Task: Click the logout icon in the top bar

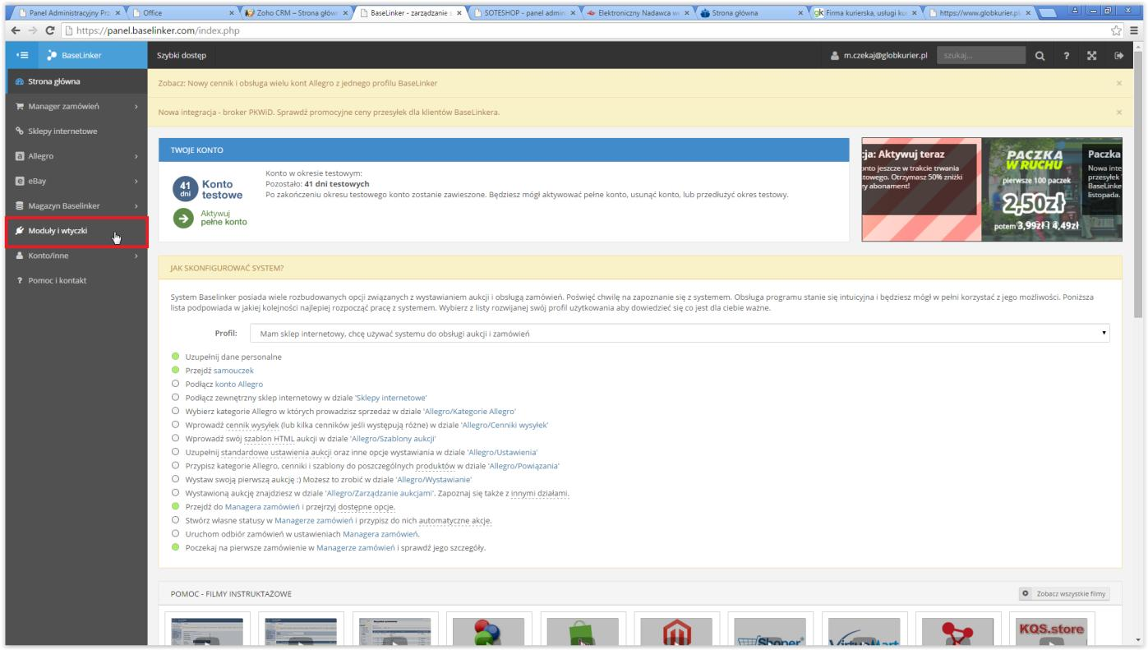Action: pos(1118,55)
